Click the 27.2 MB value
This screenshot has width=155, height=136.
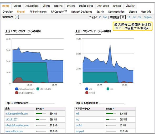54,126
